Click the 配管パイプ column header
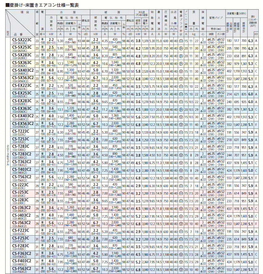263x274 pixels. [x=216, y=18]
